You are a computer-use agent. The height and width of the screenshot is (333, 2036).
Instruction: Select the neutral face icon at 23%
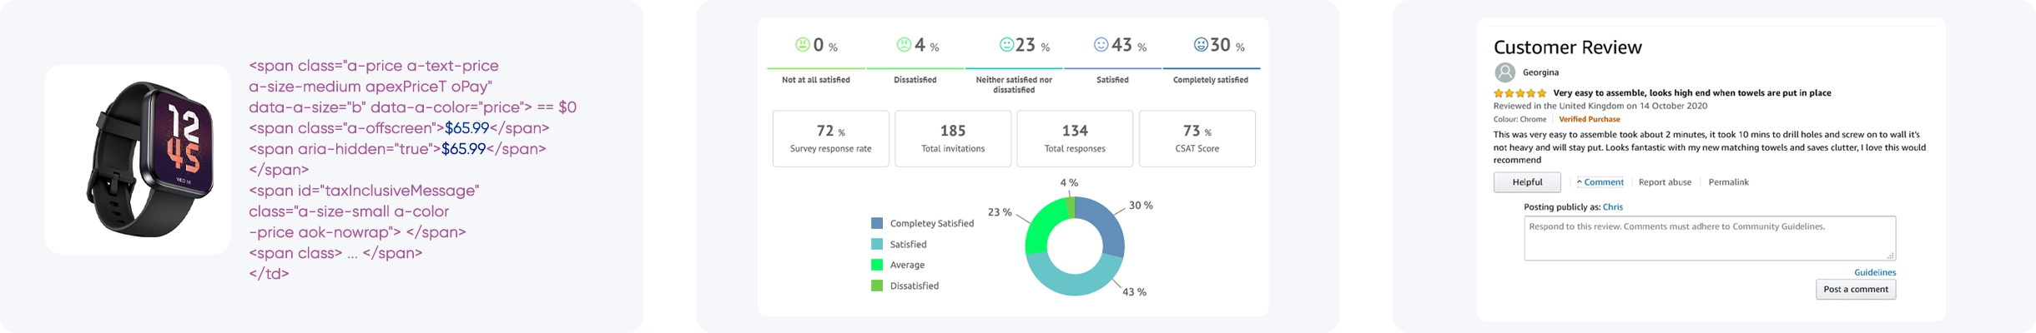coord(1006,45)
